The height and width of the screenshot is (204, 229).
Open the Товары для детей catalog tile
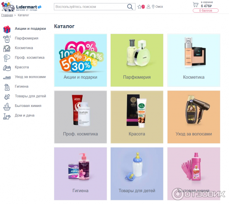click(x=137, y=173)
